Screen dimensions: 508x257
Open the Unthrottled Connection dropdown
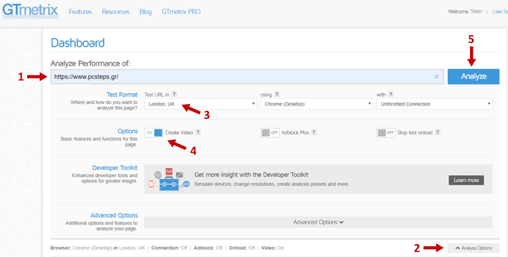434,104
